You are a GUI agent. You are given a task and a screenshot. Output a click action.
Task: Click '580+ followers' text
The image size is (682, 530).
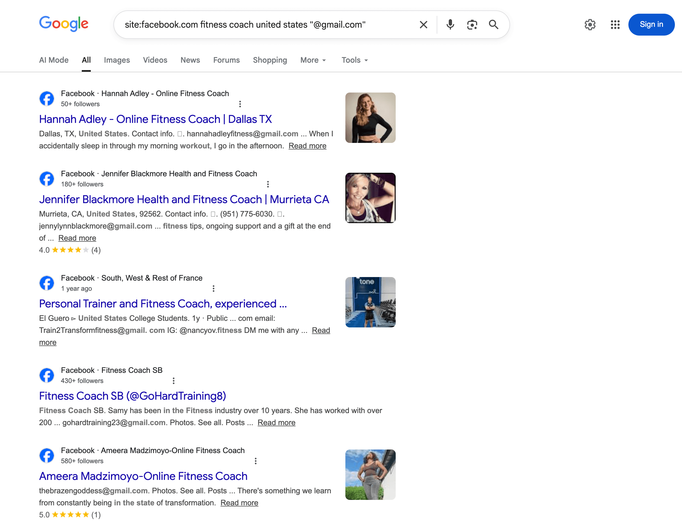tap(82, 461)
